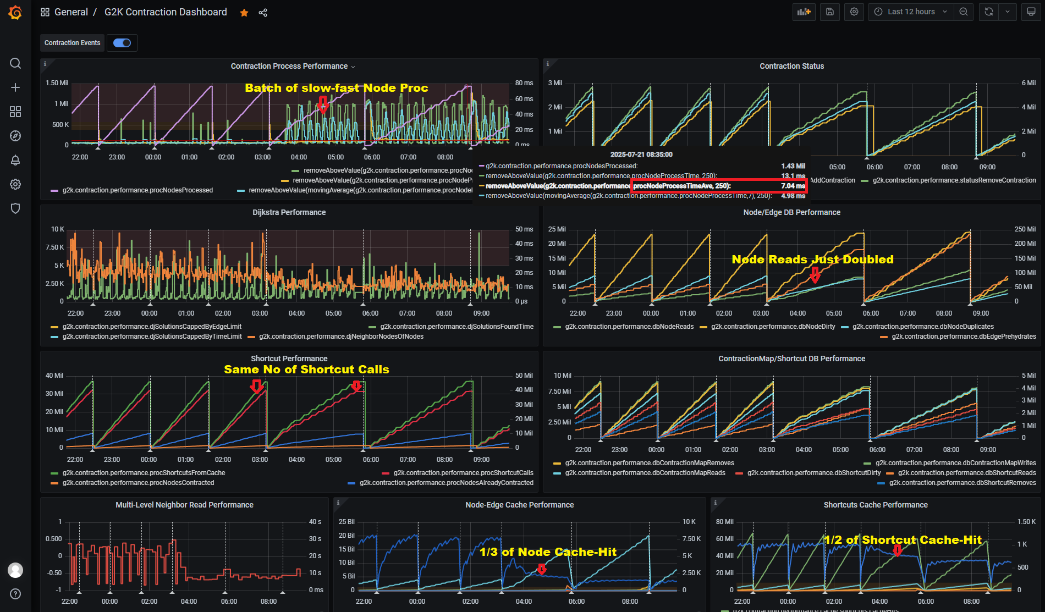This screenshot has height=612, width=1045.
Task: Open Multi-Level Neighbor Read Performance panel menu
Action: click(184, 505)
